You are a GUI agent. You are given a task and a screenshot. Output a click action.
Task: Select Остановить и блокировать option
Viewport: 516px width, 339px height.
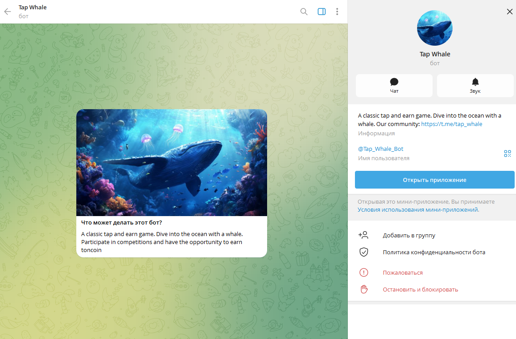pyautogui.click(x=420, y=290)
